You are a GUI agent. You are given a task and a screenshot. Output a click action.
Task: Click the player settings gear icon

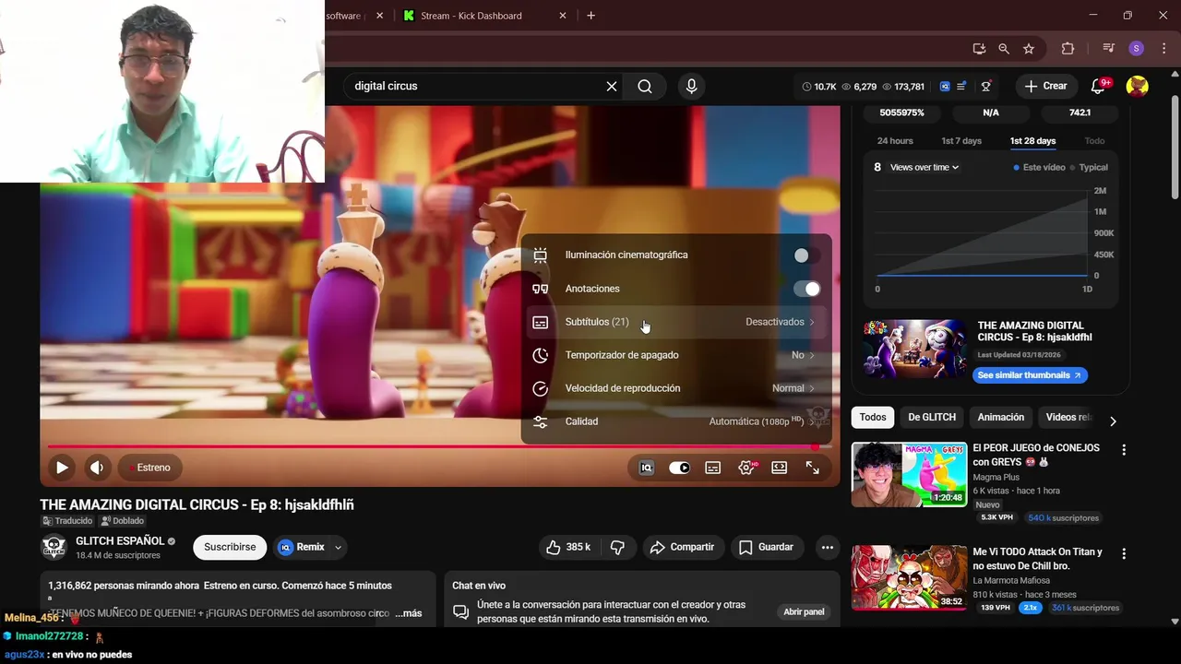(746, 468)
